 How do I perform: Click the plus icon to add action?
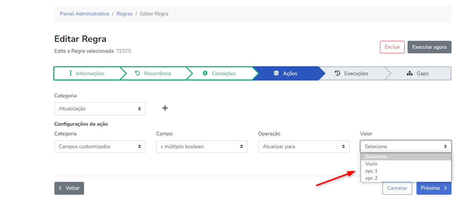[x=165, y=108]
